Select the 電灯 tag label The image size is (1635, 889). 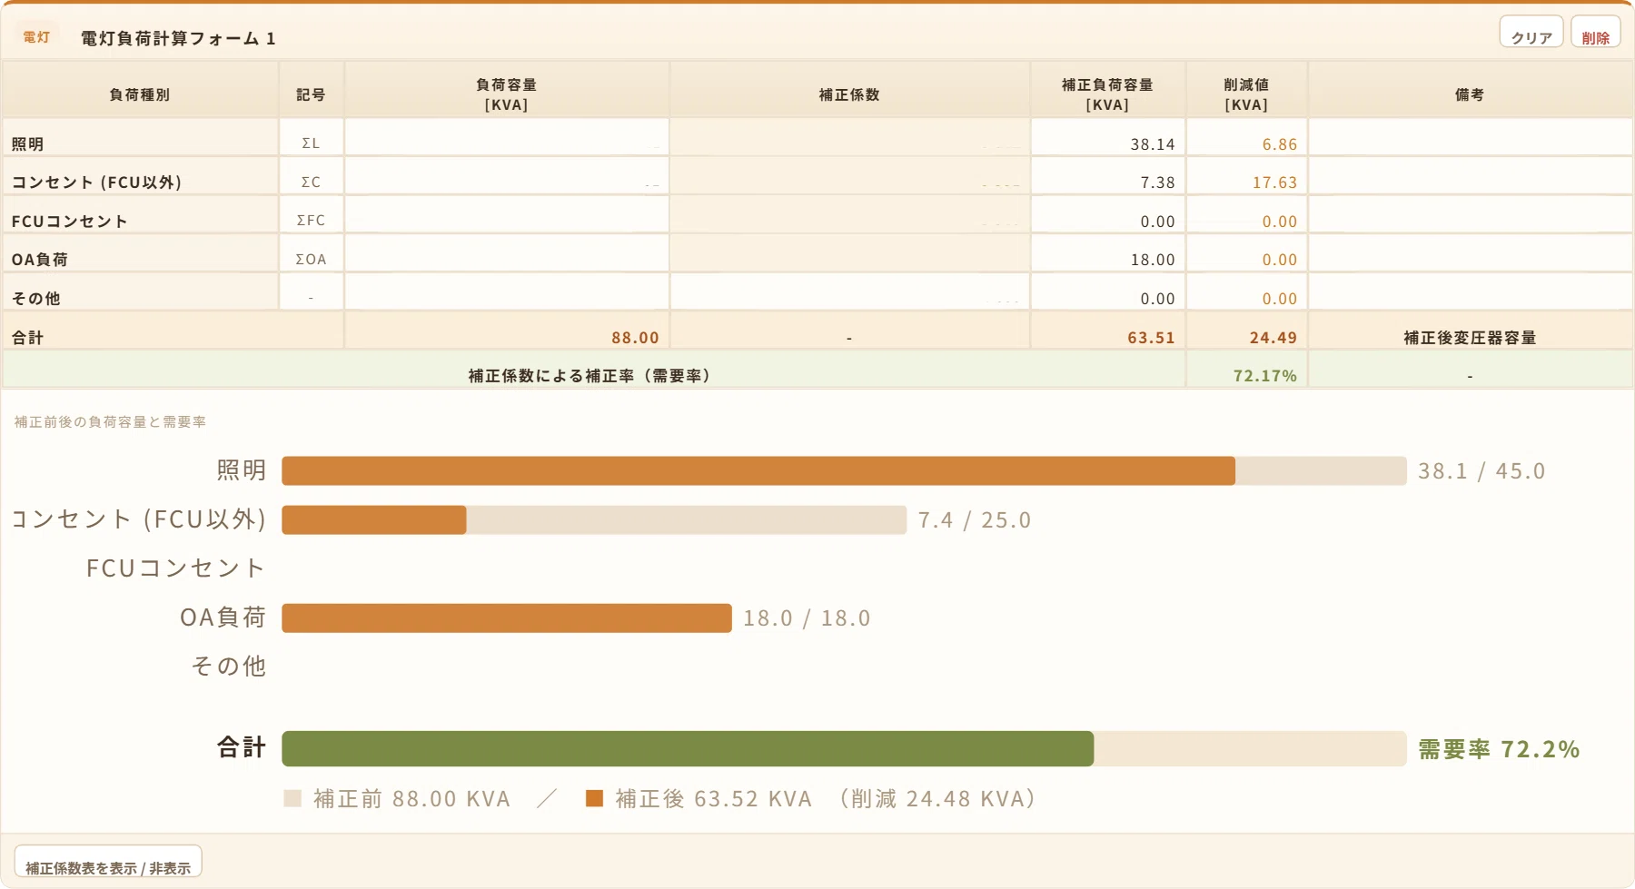pyautogui.click(x=36, y=37)
